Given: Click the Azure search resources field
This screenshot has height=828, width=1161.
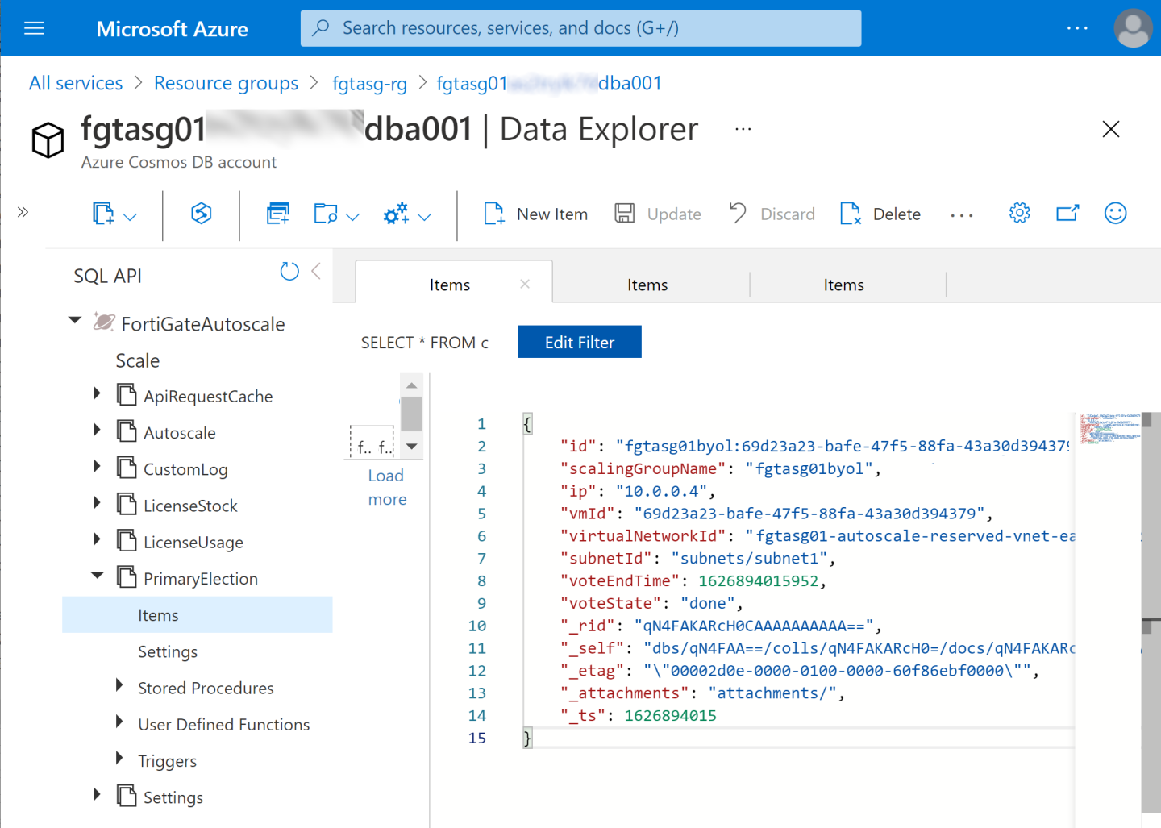Looking at the screenshot, I should [x=580, y=29].
